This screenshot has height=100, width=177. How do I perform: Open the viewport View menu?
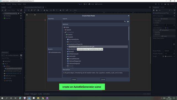point(75,10)
